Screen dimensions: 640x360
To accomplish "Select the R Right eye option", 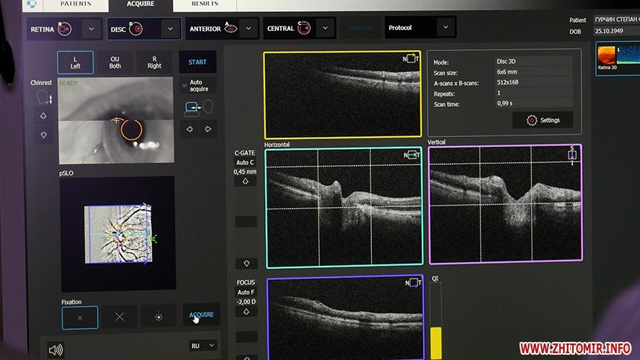I will click(154, 63).
